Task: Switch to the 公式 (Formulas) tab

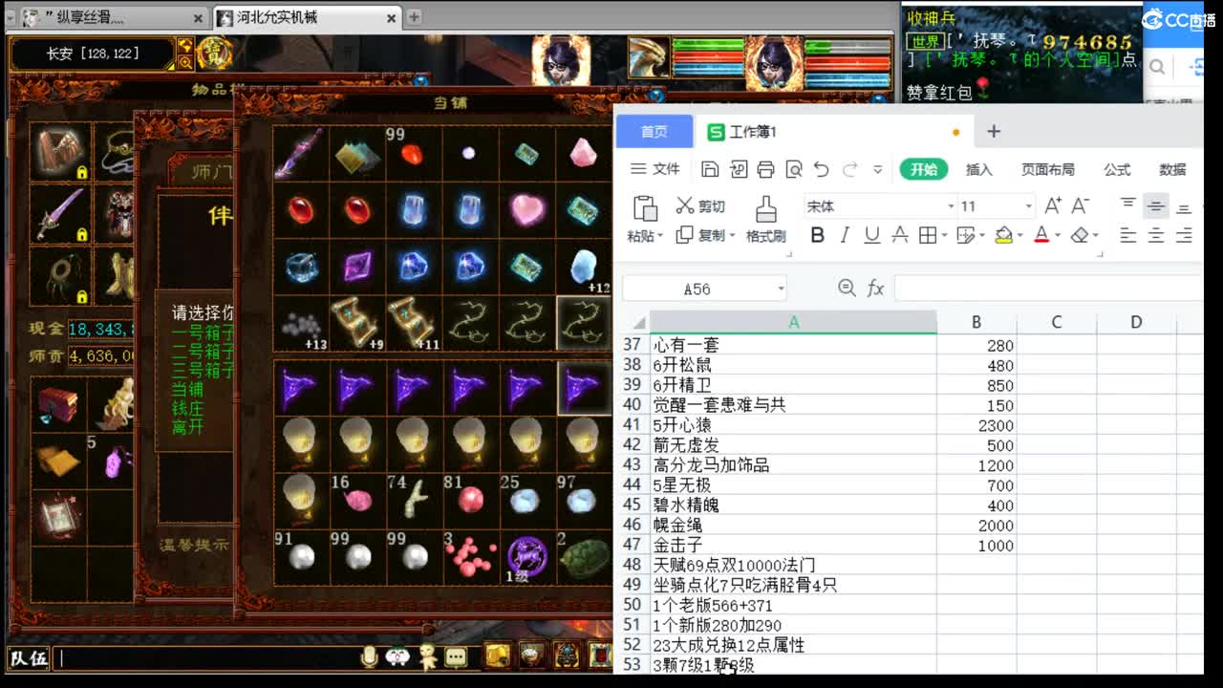Action: coord(1117,169)
